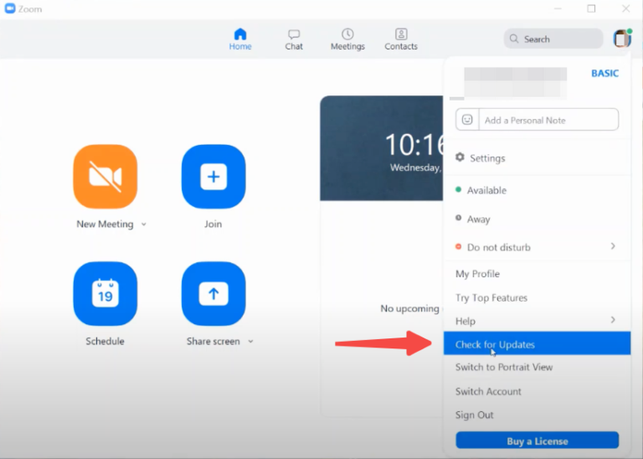Set status to Available

538,190
